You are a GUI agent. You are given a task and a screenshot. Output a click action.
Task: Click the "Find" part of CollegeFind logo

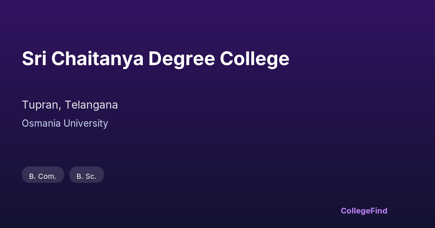380,211
